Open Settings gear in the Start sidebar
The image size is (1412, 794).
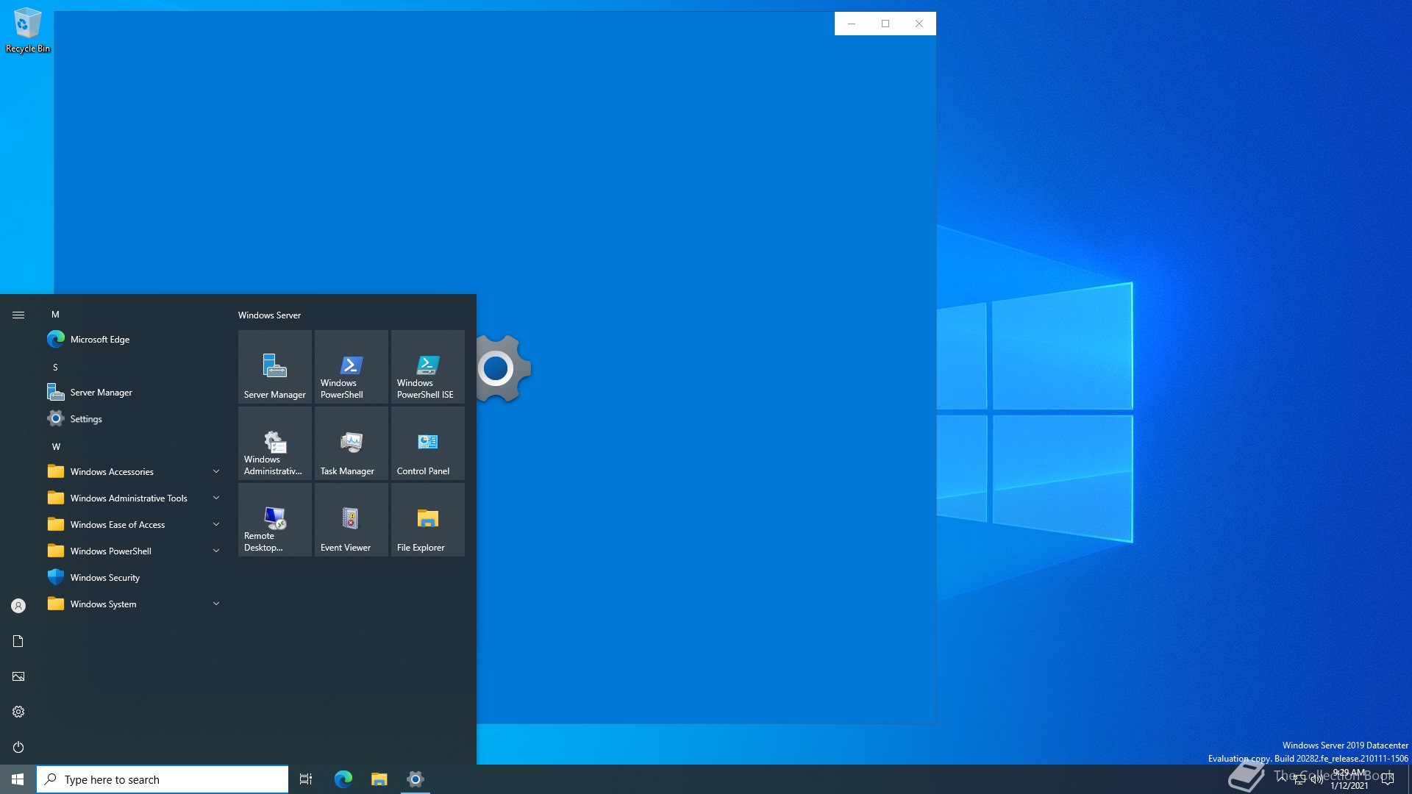pyautogui.click(x=18, y=712)
